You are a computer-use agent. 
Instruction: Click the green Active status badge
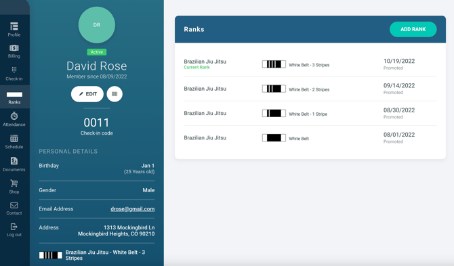tap(97, 52)
